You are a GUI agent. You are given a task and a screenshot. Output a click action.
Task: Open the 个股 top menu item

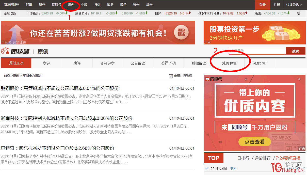pyautogui.click(x=84, y=5)
